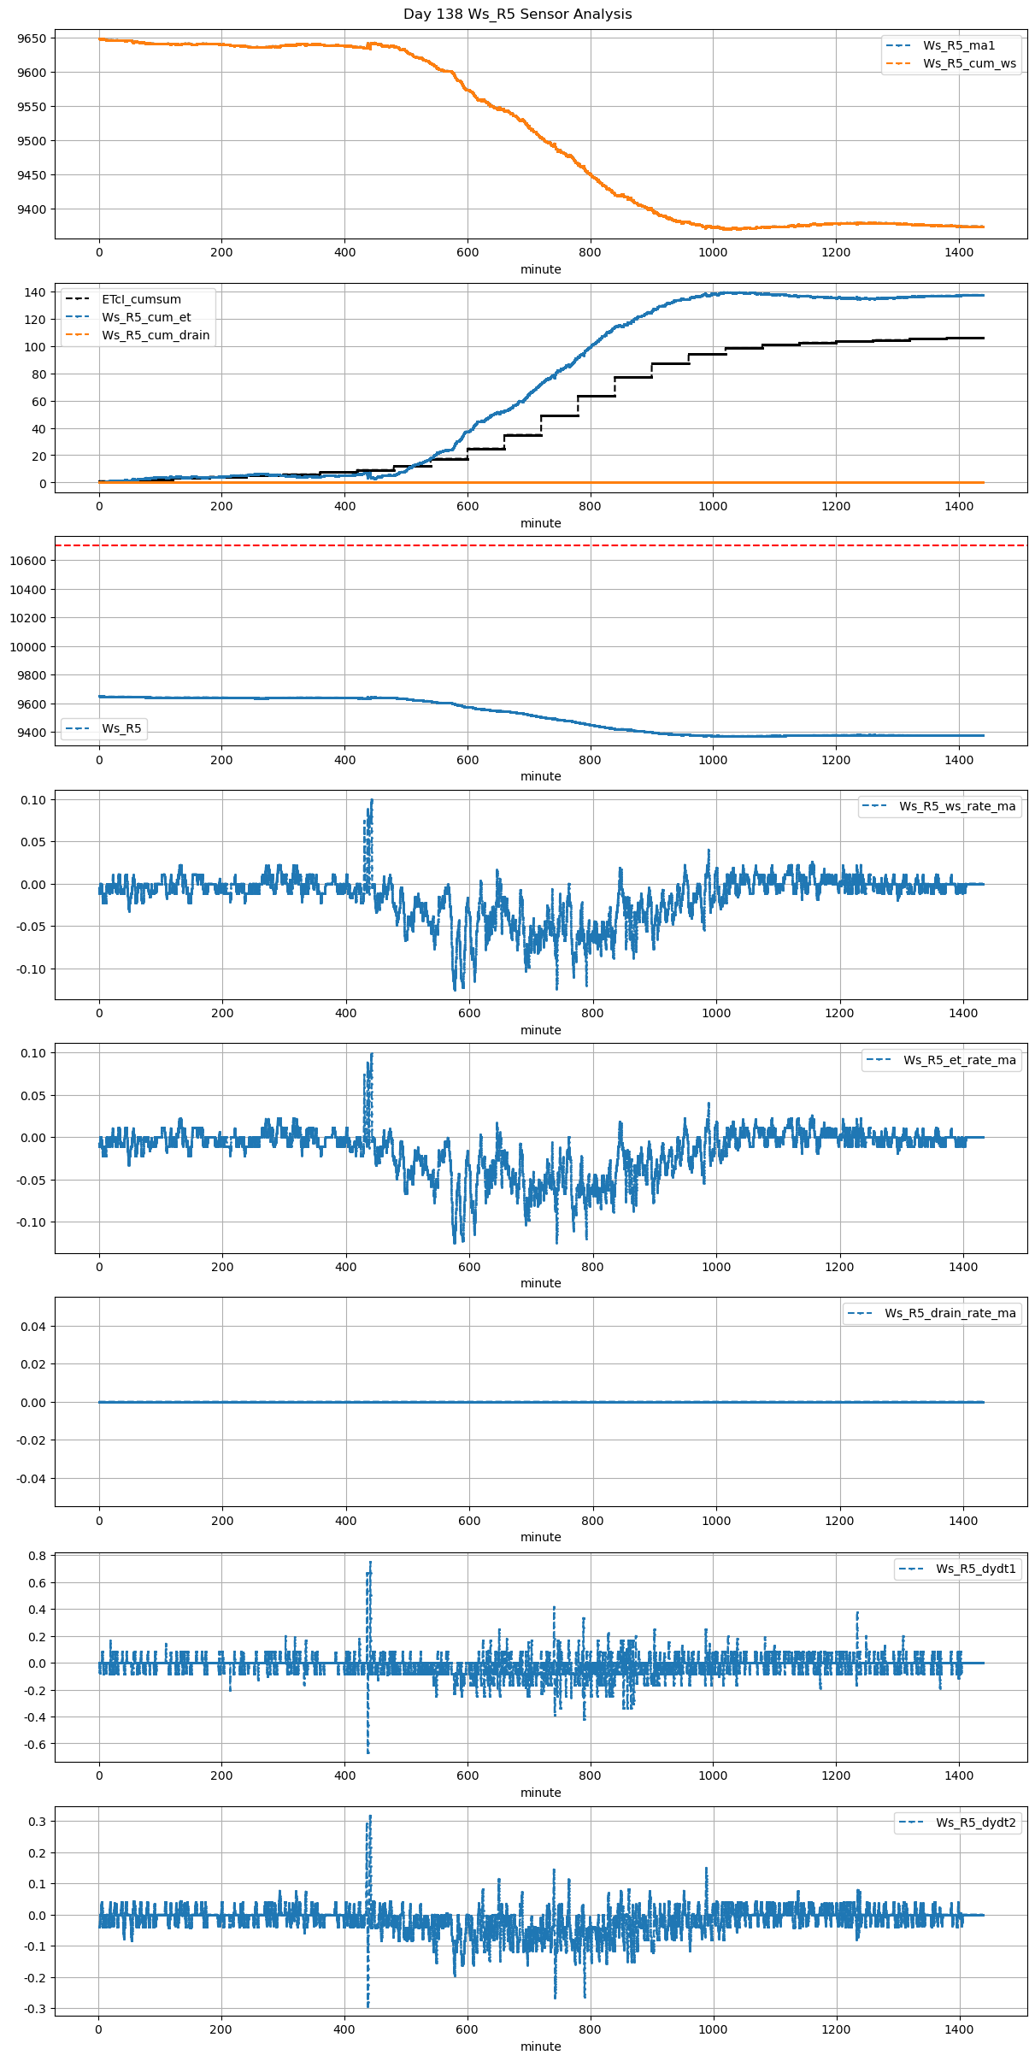Image resolution: width=1035 pixels, height=2061 pixels.
Task: Select the Ws_R5_cum_ws legend entry
Action: click(x=969, y=64)
